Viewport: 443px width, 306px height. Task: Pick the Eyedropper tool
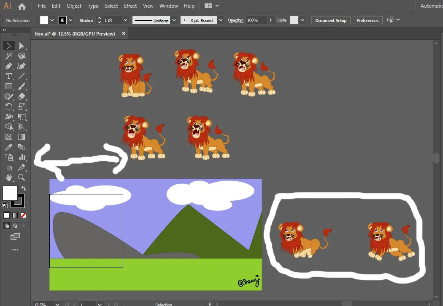(x=9, y=147)
